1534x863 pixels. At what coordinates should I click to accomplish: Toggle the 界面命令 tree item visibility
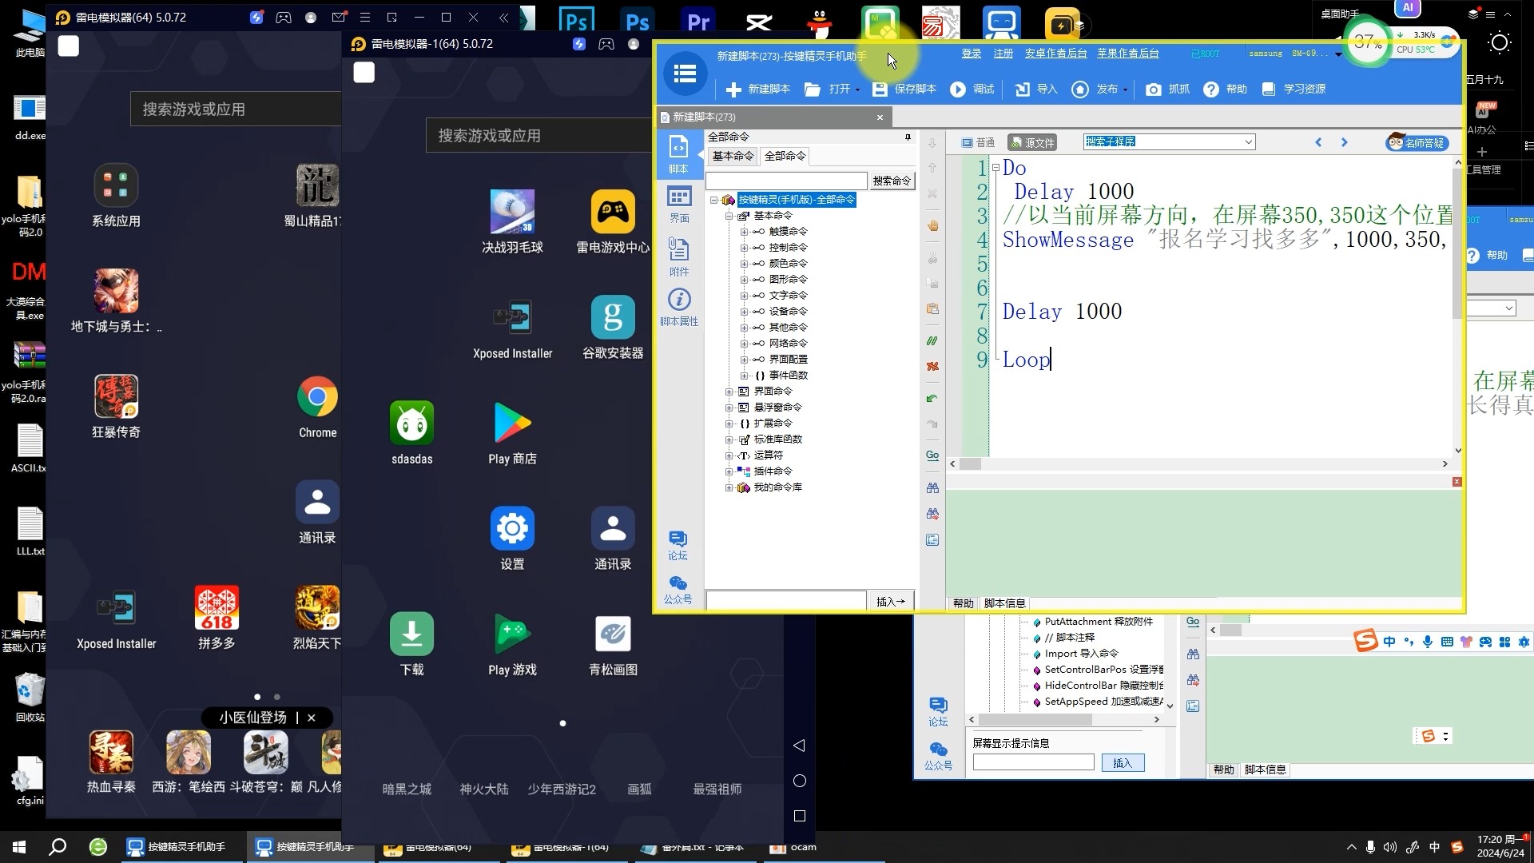point(728,391)
